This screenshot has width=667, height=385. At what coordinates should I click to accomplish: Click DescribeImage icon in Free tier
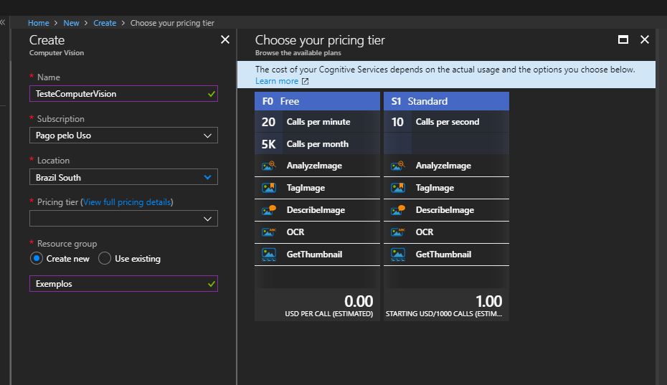coord(269,210)
